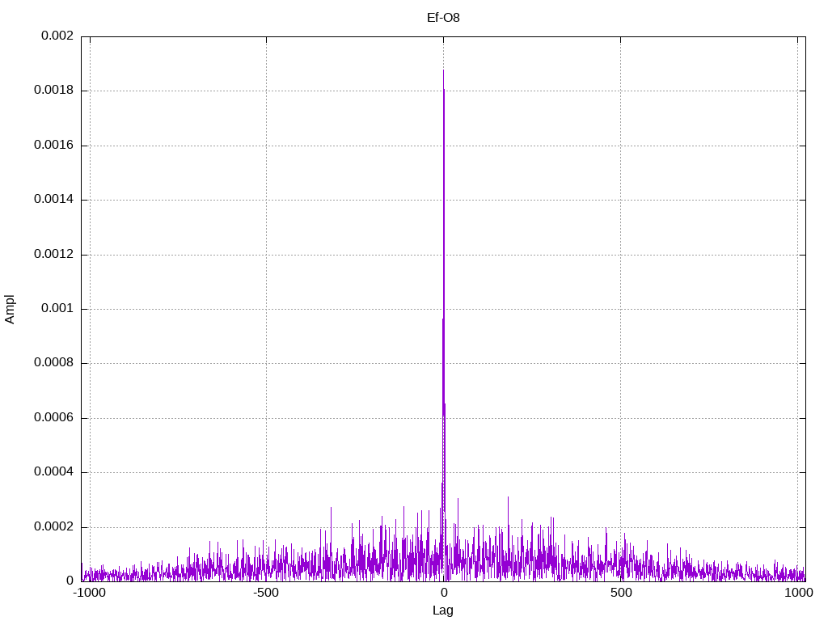Click y-axis tick value 0.0008
This screenshot has width=828, height=621.
(x=53, y=362)
